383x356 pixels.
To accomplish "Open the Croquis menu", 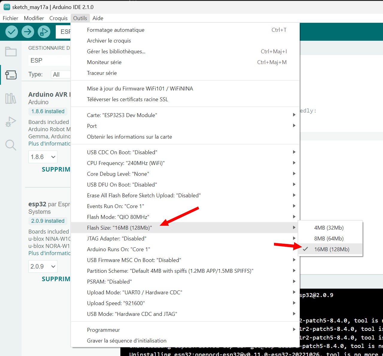I will pyautogui.click(x=58, y=18).
